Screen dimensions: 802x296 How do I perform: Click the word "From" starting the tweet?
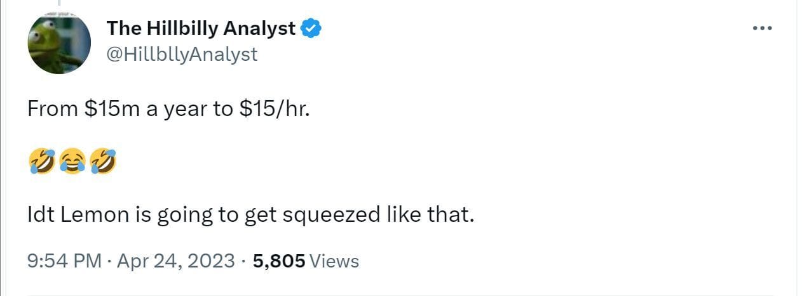click(x=53, y=109)
